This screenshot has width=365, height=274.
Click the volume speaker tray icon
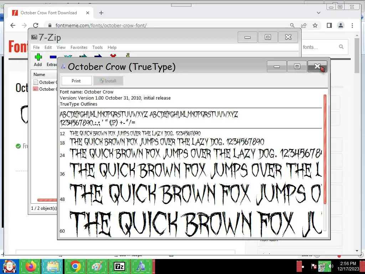tap(330, 266)
